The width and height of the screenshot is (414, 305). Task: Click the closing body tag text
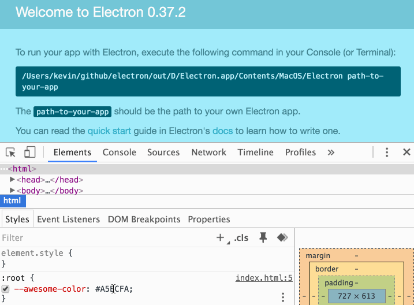pyautogui.click(x=67, y=191)
